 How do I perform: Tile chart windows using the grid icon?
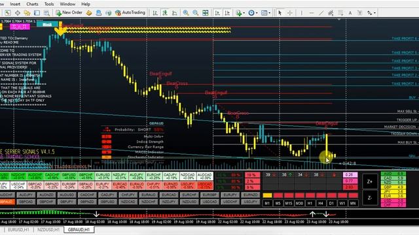[x=205, y=13]
